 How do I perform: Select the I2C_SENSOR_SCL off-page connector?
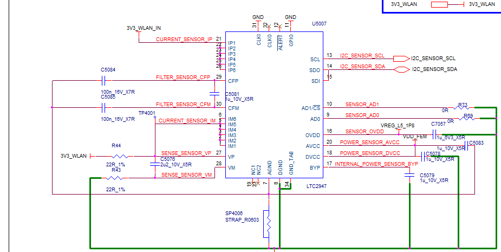pos(401,59)
